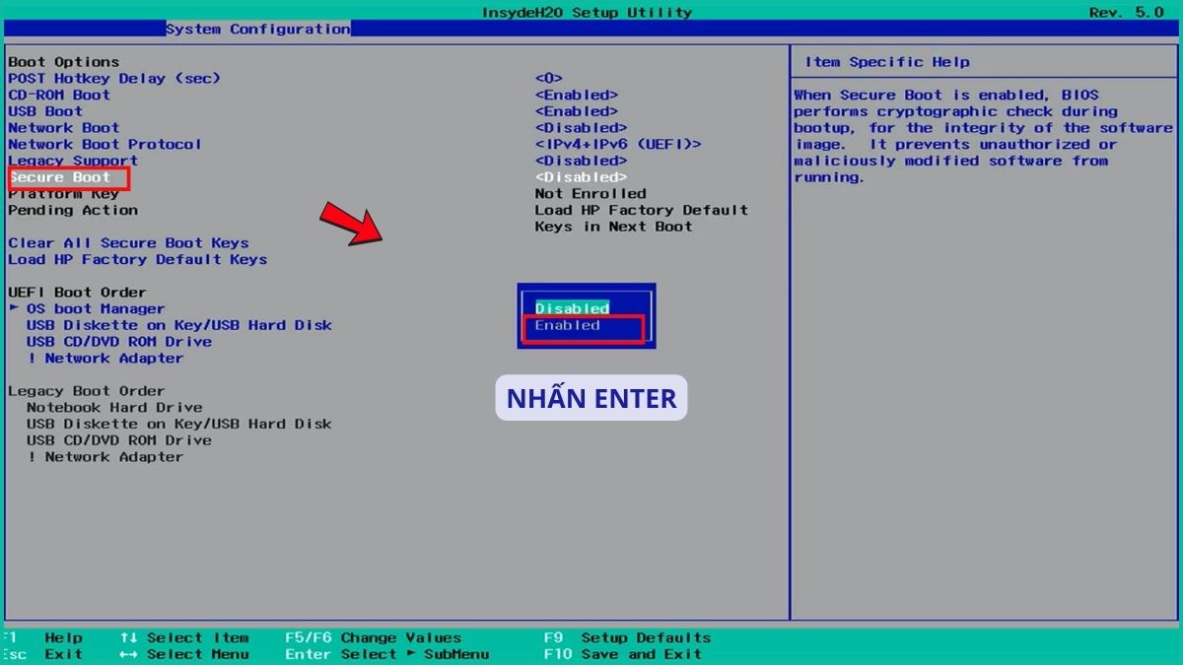1183x665 pixels.
Task: Select UEFI USB CD/DVD ROM Drive
Action: point(119,342)
